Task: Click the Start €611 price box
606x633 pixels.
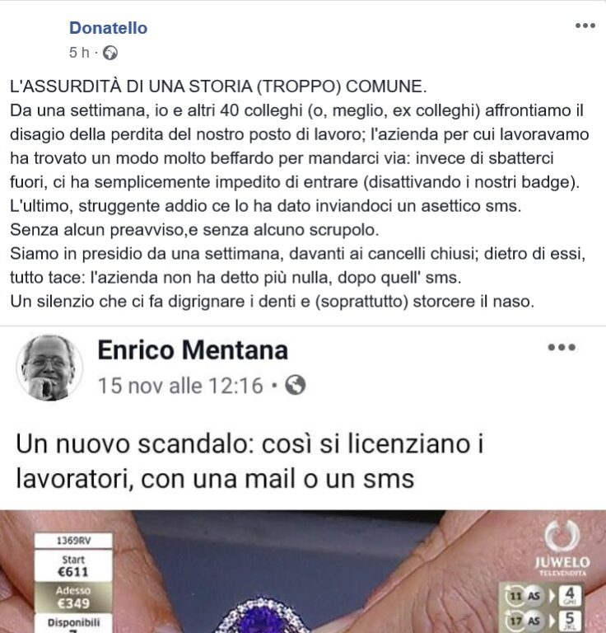Action: click(x=73, y=566)
